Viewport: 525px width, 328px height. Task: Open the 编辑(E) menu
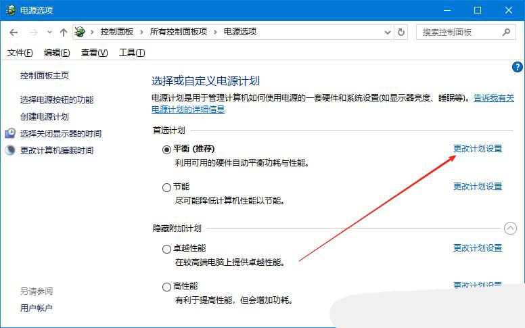click(x=57, y=53)
